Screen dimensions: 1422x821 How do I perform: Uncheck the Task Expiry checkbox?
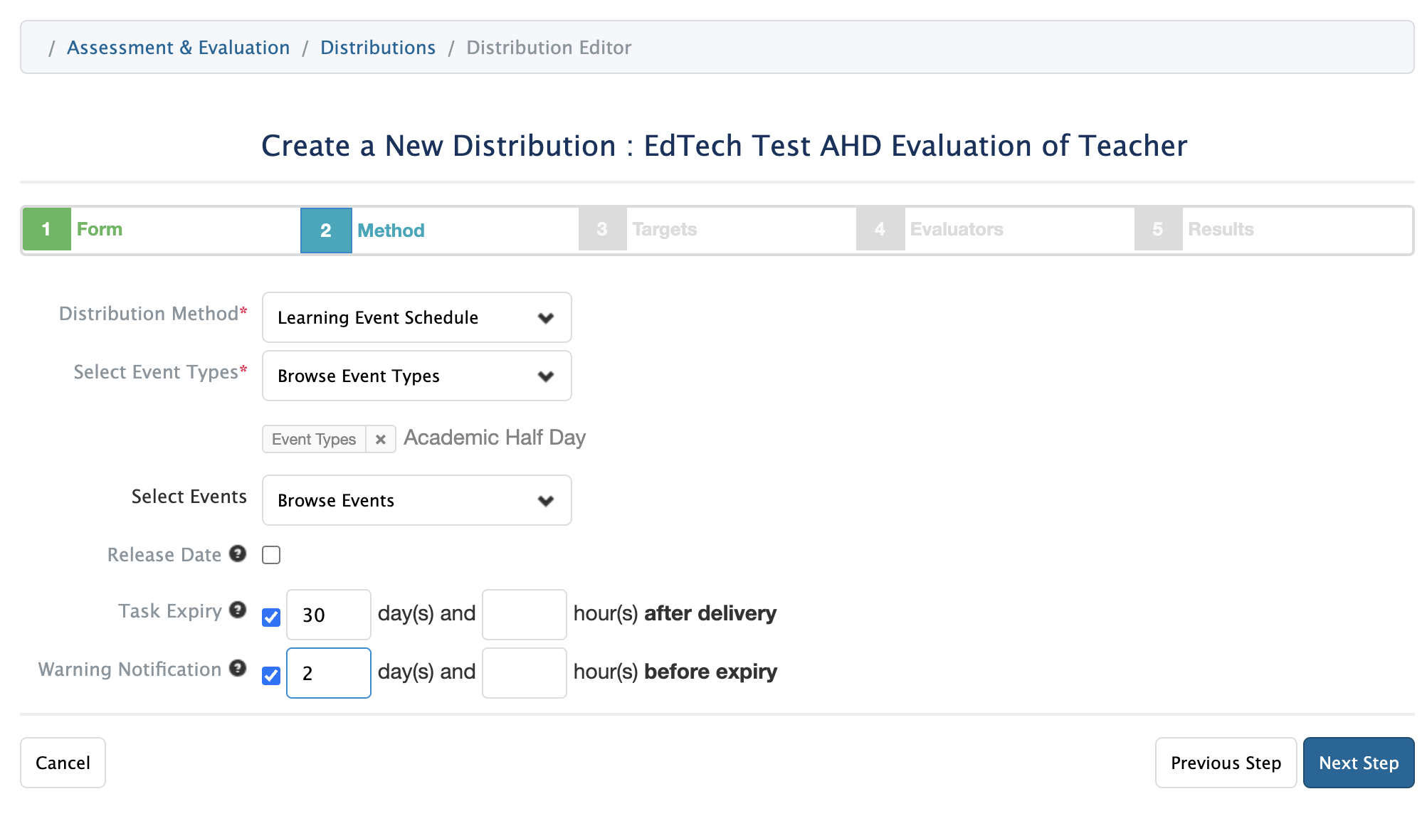click(271, 617)
